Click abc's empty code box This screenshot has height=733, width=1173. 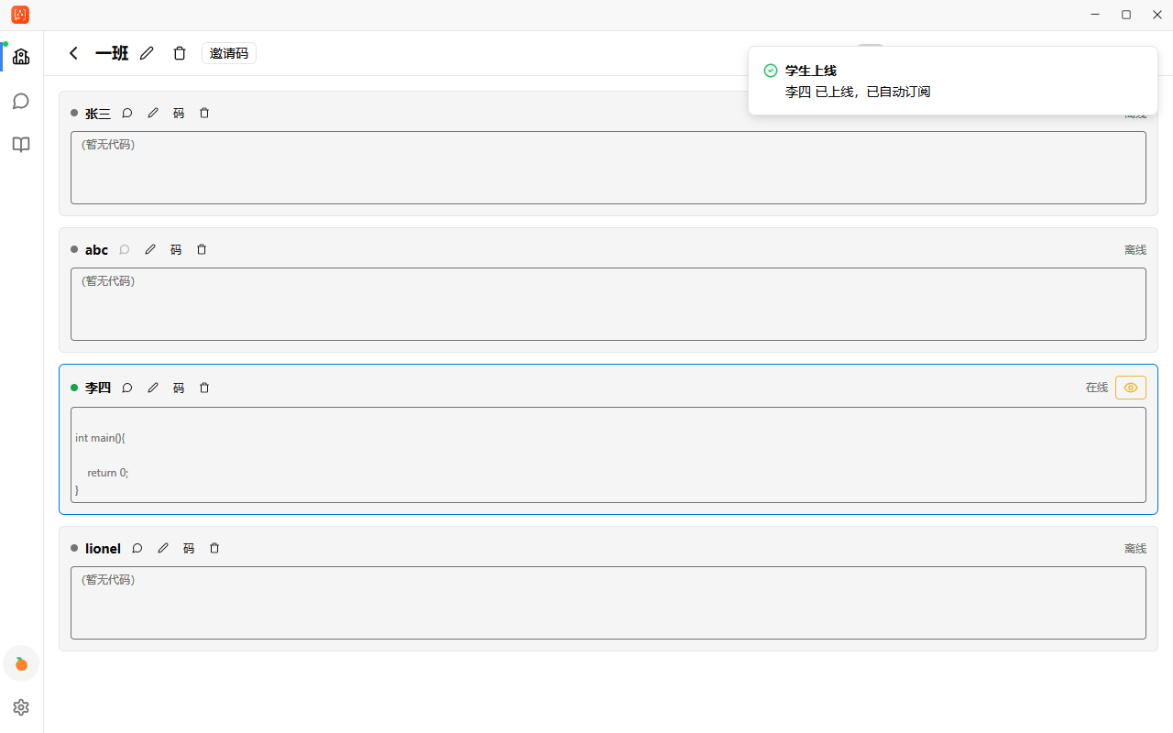click(x=608, y=304)
